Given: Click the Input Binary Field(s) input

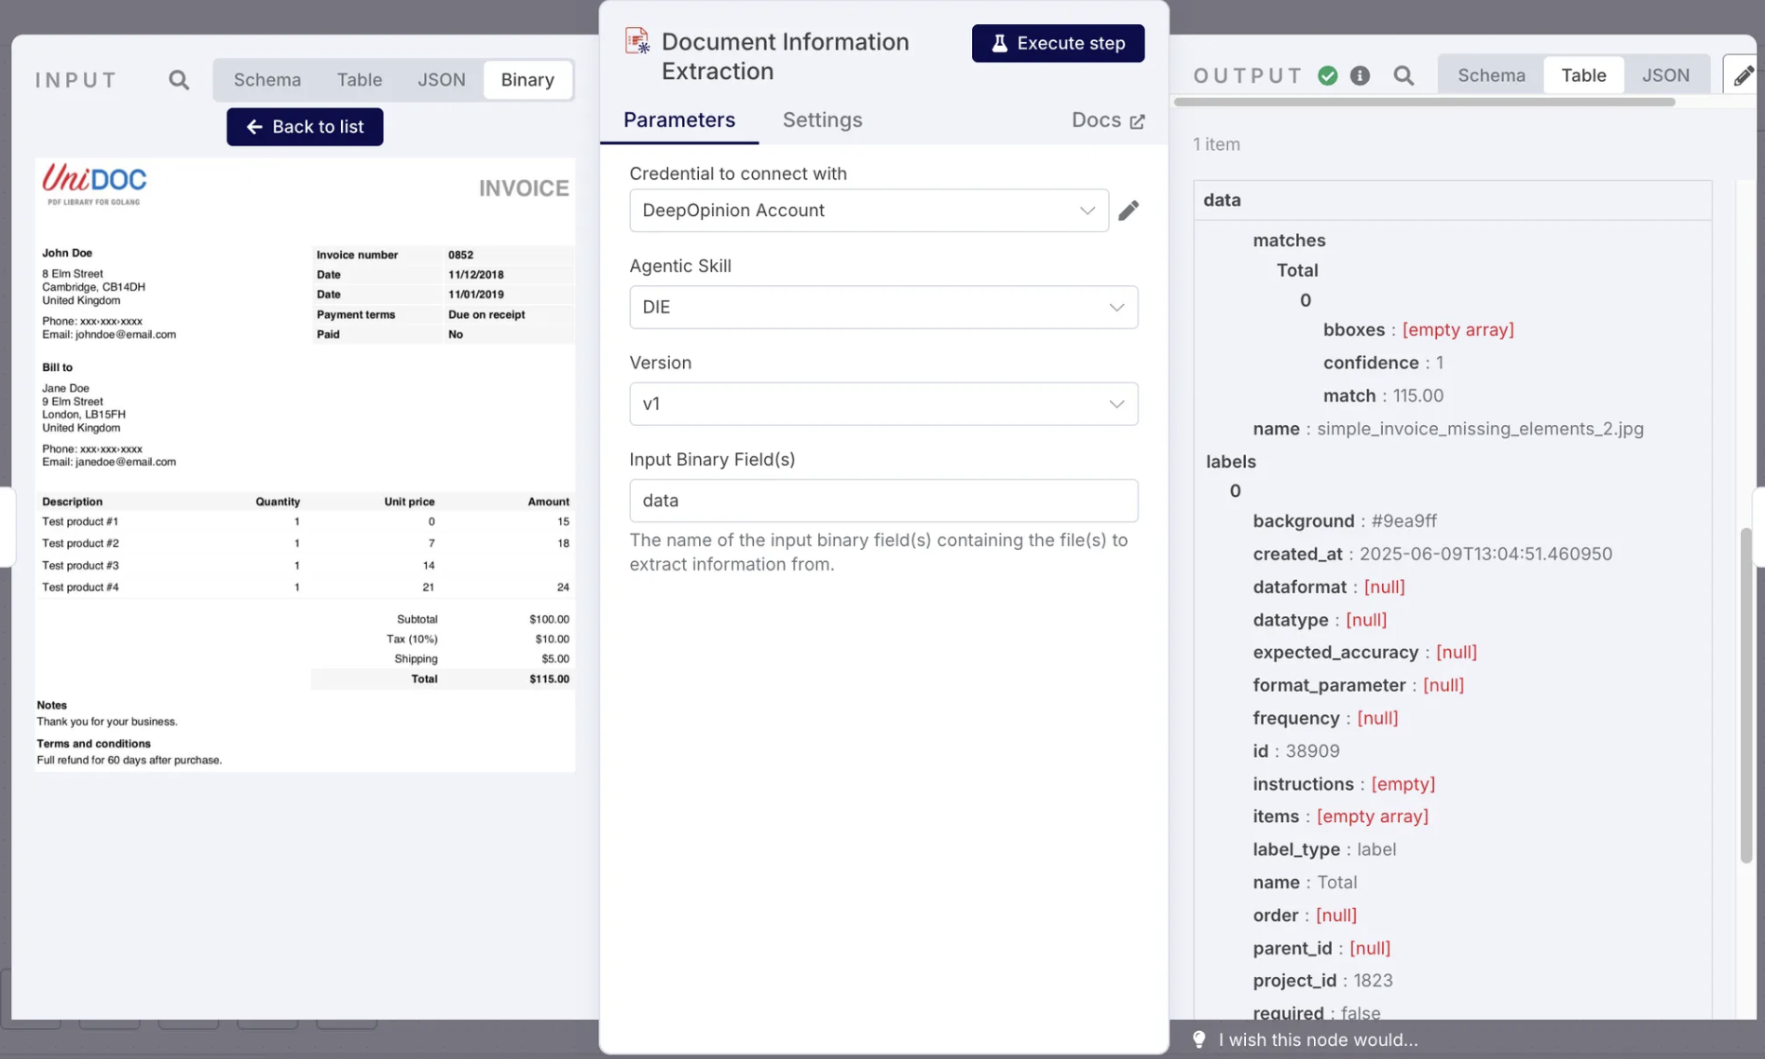Looking at the screenshot, I should click(x=883, y=501).
